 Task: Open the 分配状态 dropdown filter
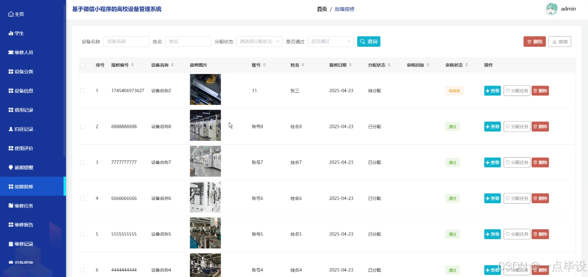click(259, 41)
